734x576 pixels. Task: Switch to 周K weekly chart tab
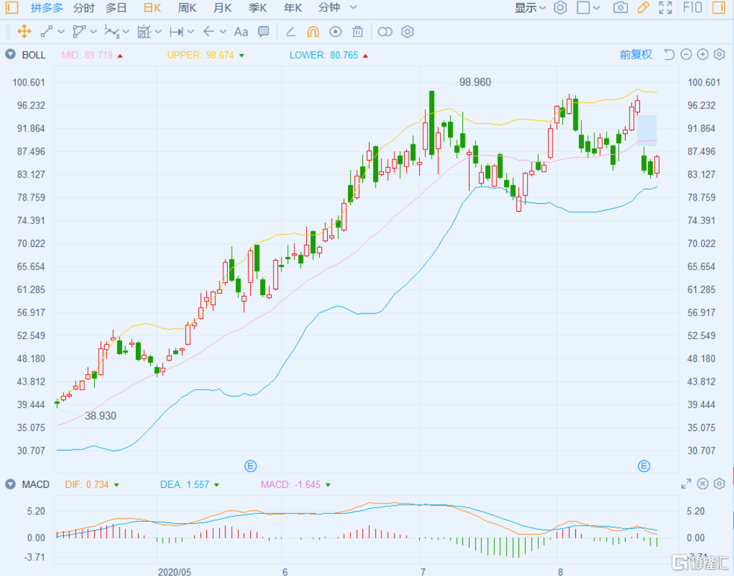click(x=187, y=8)
